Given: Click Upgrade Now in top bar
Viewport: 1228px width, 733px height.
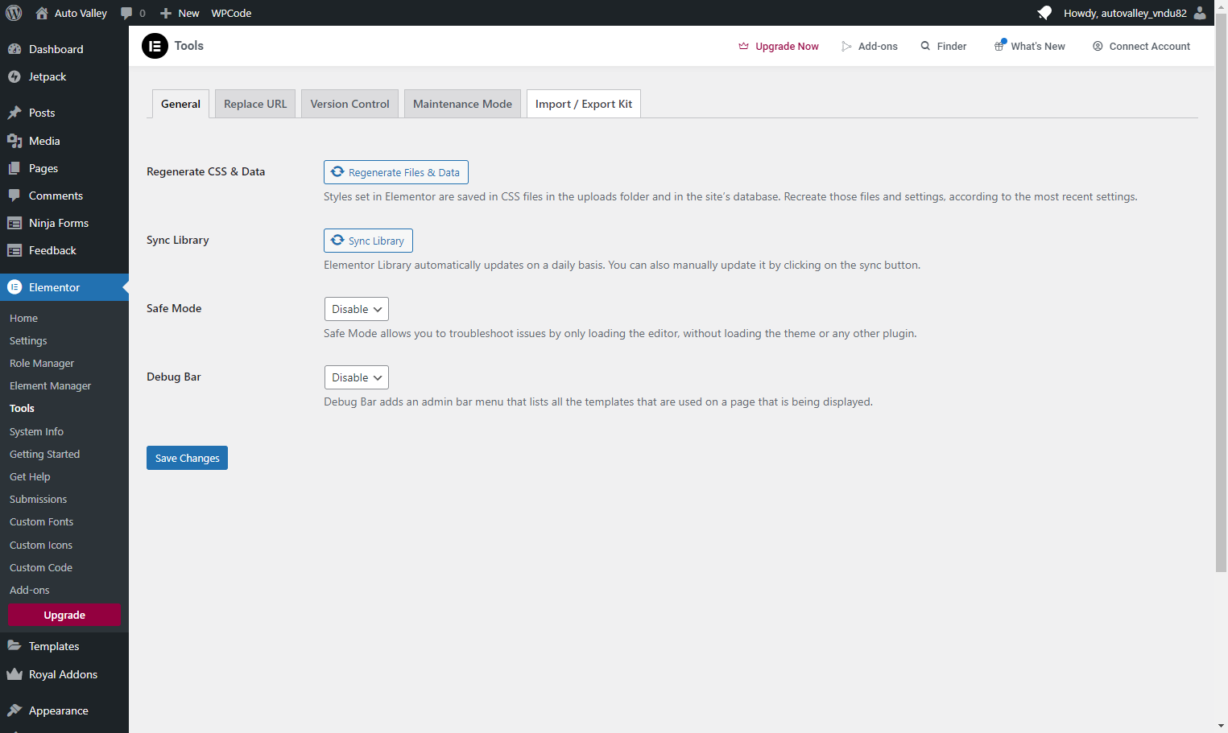Looking at the screenshot, I should coord(779,46).
